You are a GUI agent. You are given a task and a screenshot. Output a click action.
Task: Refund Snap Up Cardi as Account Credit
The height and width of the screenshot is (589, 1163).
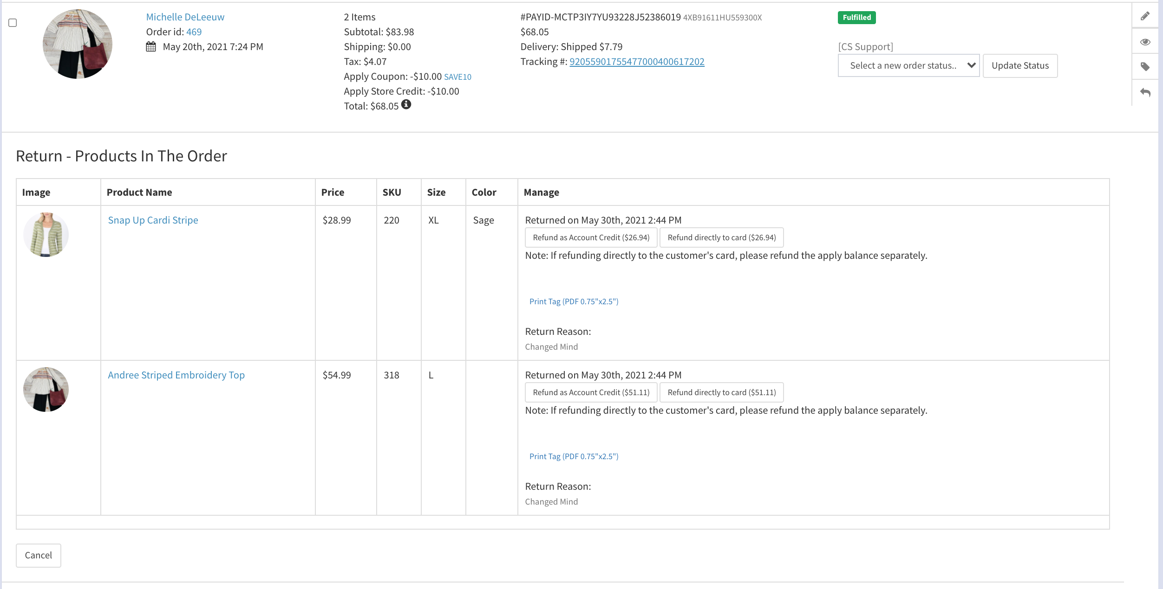pyautogui.click(x=591, y=237)
